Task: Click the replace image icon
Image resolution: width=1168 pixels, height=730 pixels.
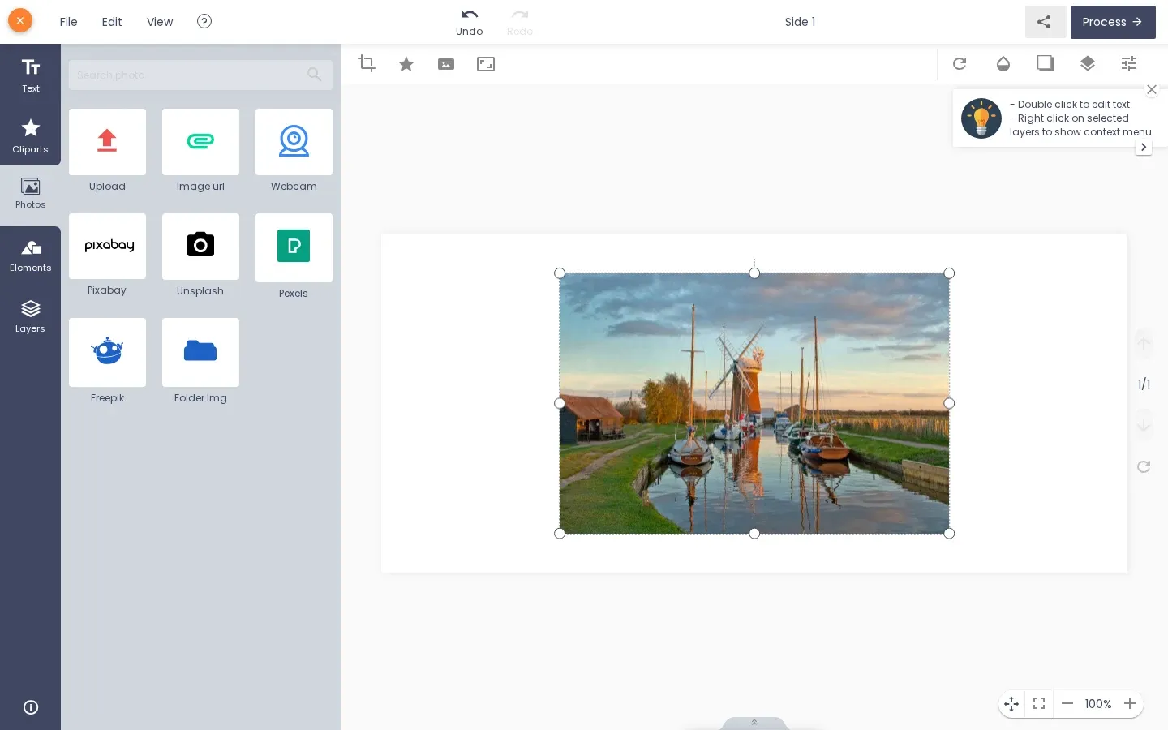Action: [446, 64]
